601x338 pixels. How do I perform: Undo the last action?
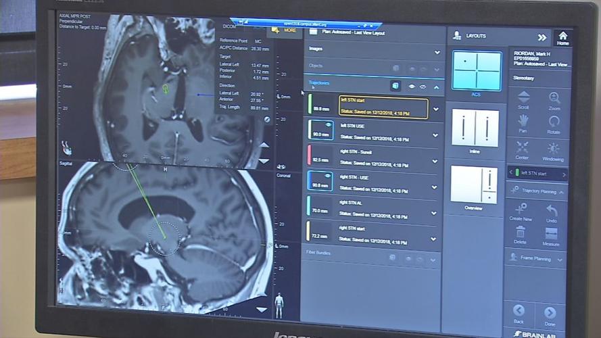point(551,214)
